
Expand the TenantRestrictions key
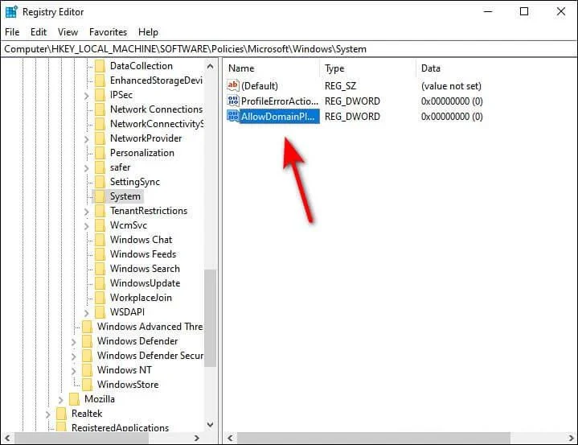pos(86,212)
